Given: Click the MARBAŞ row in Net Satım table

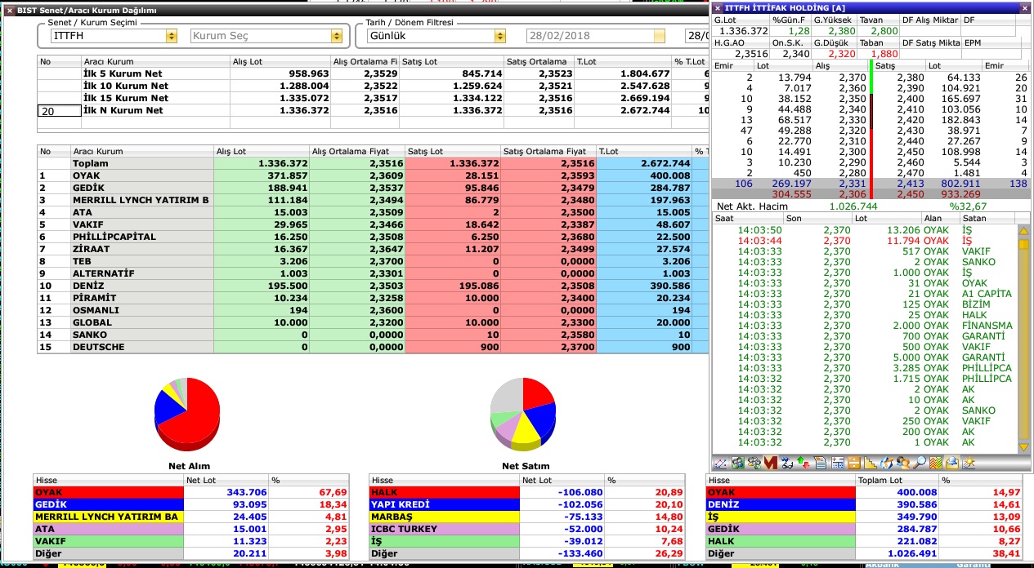Looking at the screenshot, I should coord(527,517).
